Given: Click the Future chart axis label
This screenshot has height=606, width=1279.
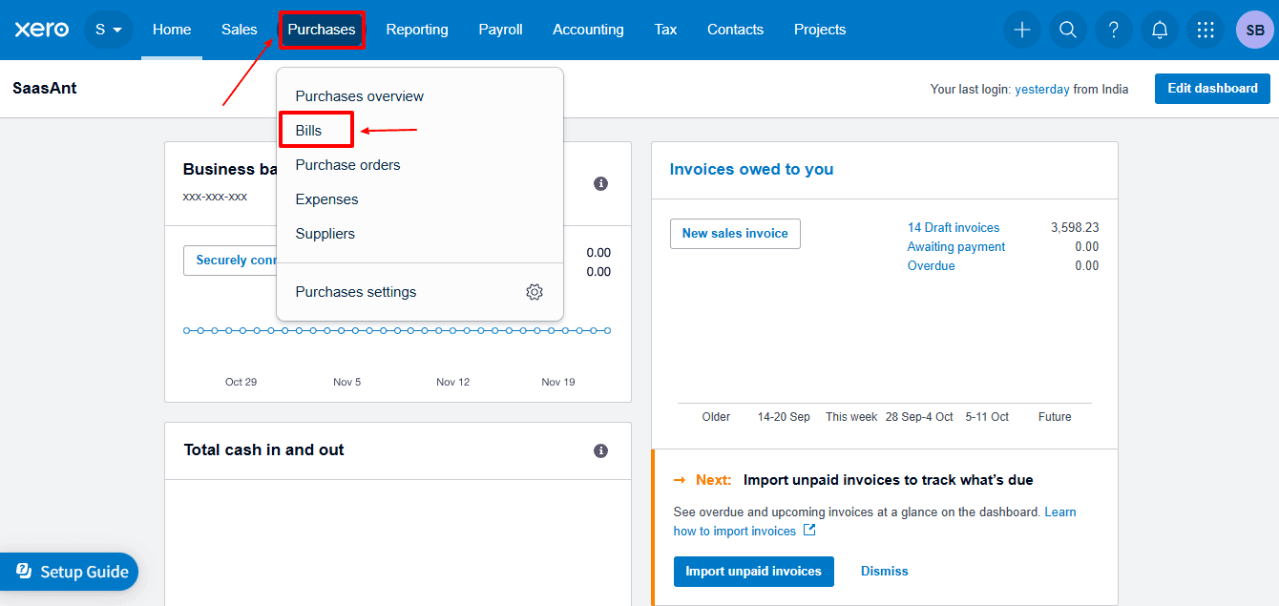Looking at the screenshot, I should pos(1055,417).
